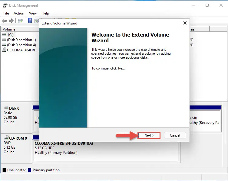Close the Extend Volume Wizard dialog
The width and height of the screenshot is (228, 181).
(185, 23)
